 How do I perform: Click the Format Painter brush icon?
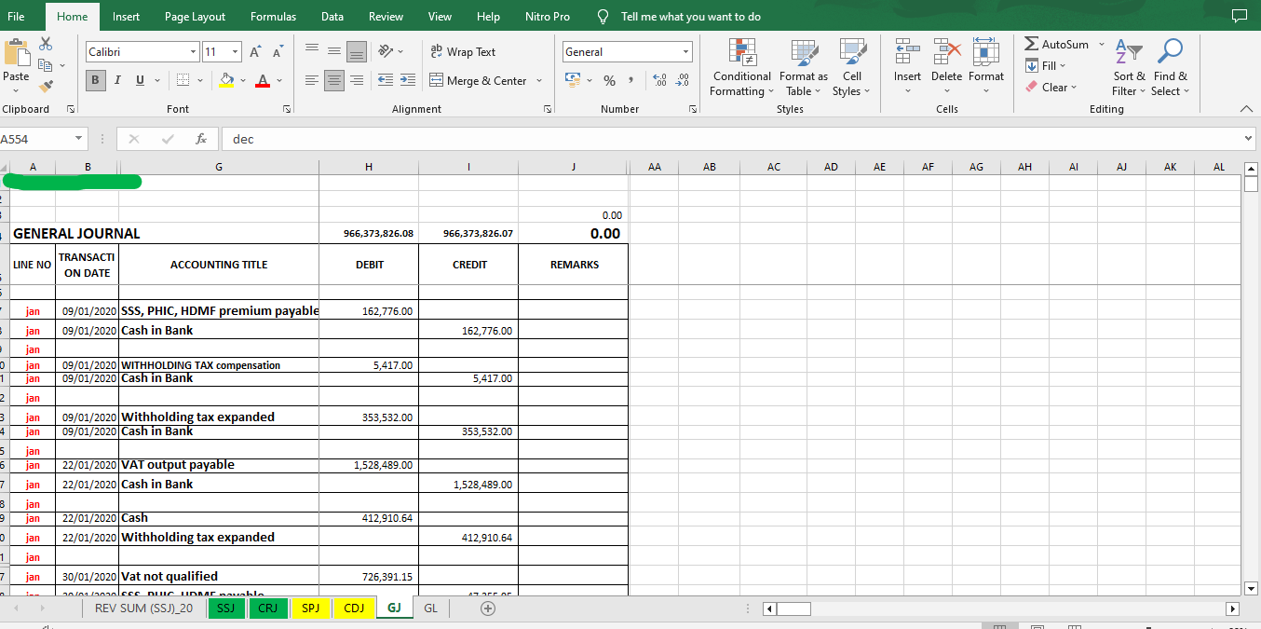pos(46,86)
